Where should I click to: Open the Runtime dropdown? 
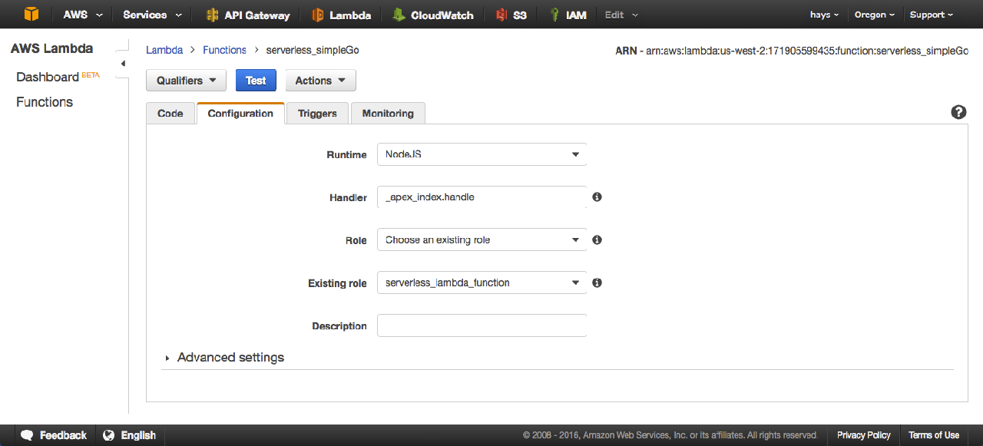(x=482, y=154)
